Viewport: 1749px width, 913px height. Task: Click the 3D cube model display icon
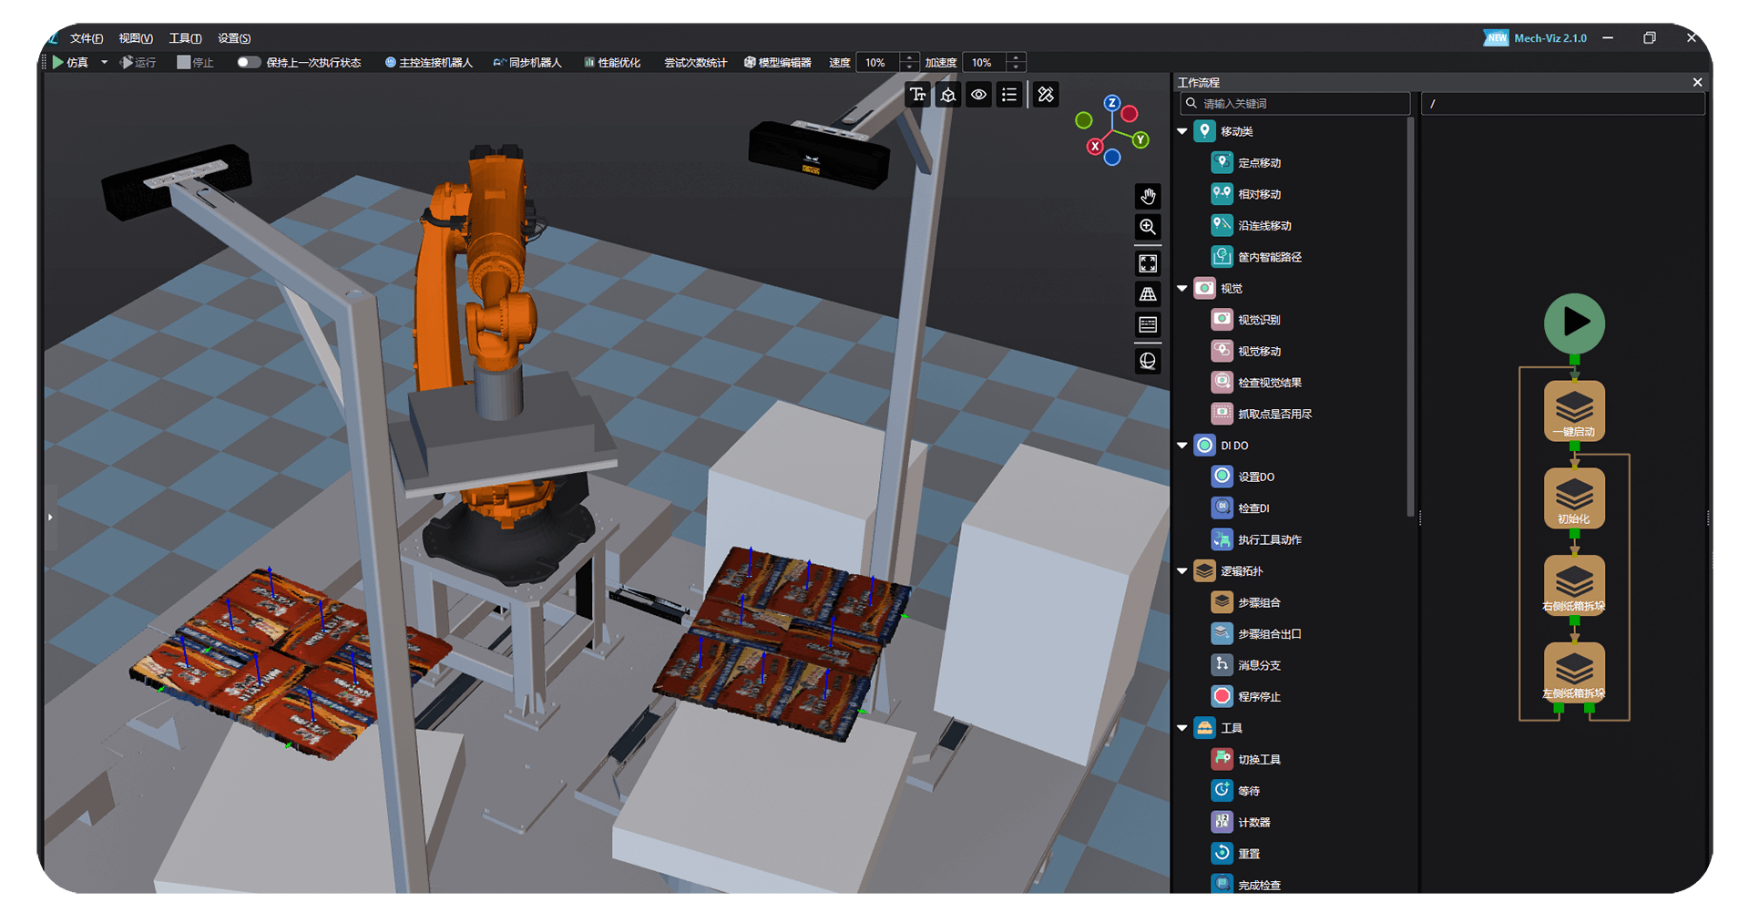(x=948, y=95)
